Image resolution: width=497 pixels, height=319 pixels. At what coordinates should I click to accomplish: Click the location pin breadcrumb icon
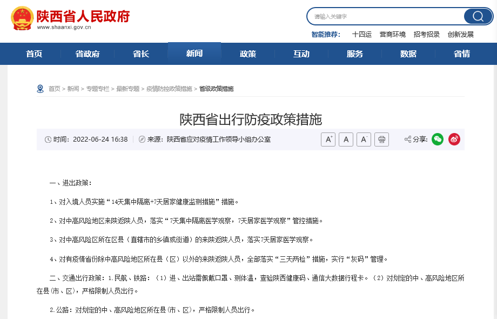point(41,89)
